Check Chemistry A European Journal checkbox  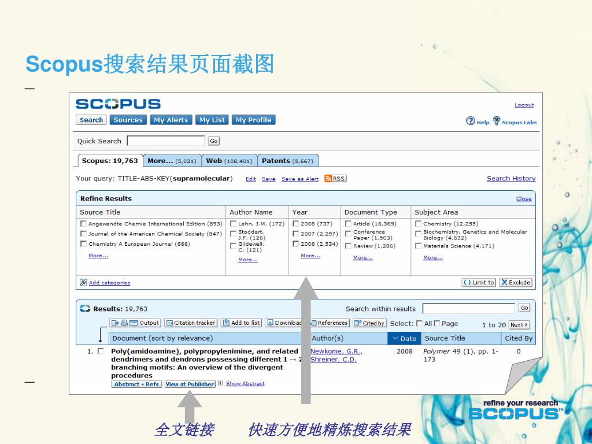[x=83, y=244]
